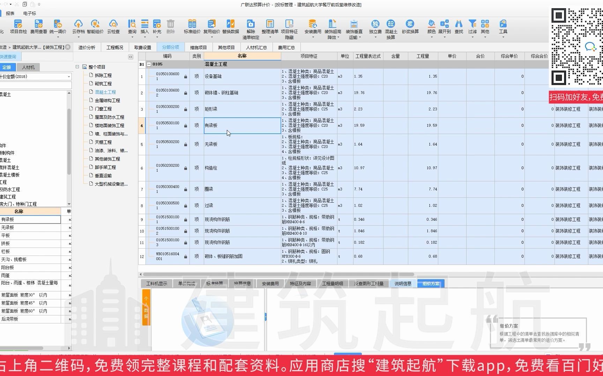Click the quota search input field
The image size is (603, 376).
(35, 85)
